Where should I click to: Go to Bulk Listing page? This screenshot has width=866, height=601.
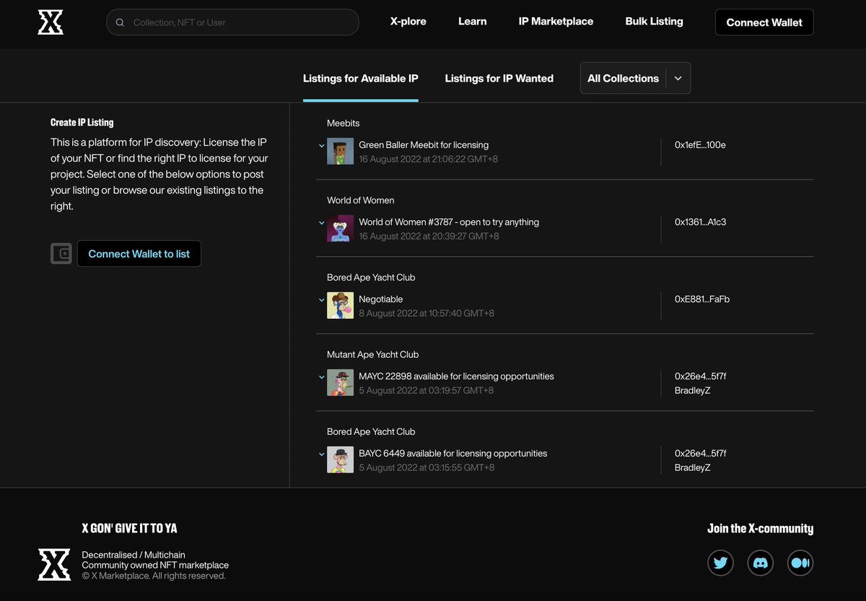tap(654, 22)
